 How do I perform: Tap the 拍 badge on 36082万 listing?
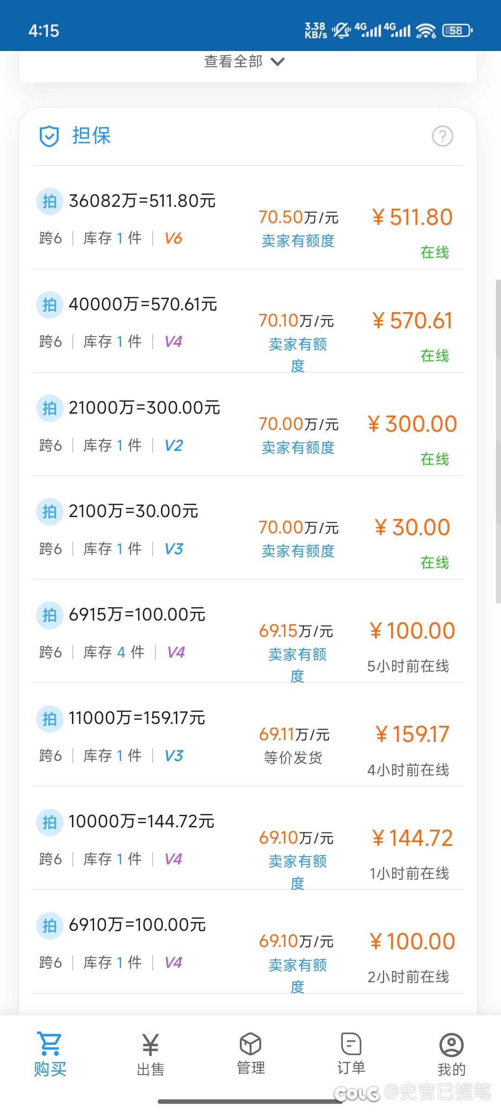pyautogui.click(x=50, y=202)
